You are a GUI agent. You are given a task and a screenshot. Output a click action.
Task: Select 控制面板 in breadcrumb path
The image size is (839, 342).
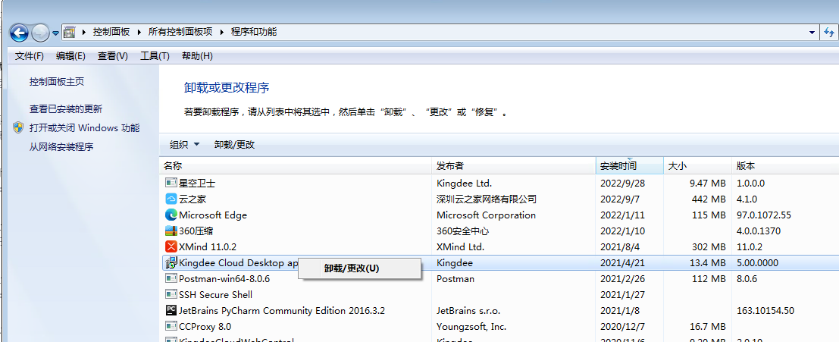click(111, 32)
